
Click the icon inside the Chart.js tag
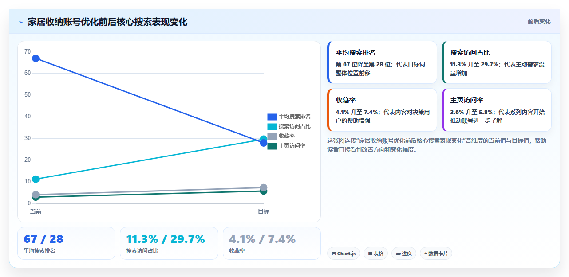[x=334, y=254]
